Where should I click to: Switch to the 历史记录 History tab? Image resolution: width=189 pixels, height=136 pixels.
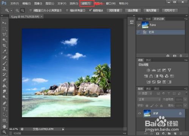pyautogui.click(x=159, y=19)
